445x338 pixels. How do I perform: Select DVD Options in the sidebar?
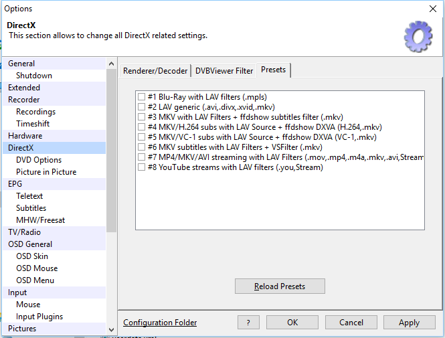click(39, 160)
